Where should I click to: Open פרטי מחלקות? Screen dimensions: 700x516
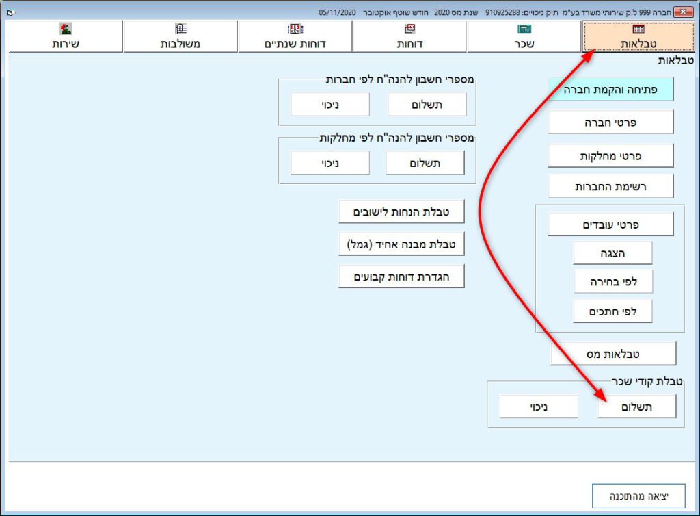click(x=610, y=156)
